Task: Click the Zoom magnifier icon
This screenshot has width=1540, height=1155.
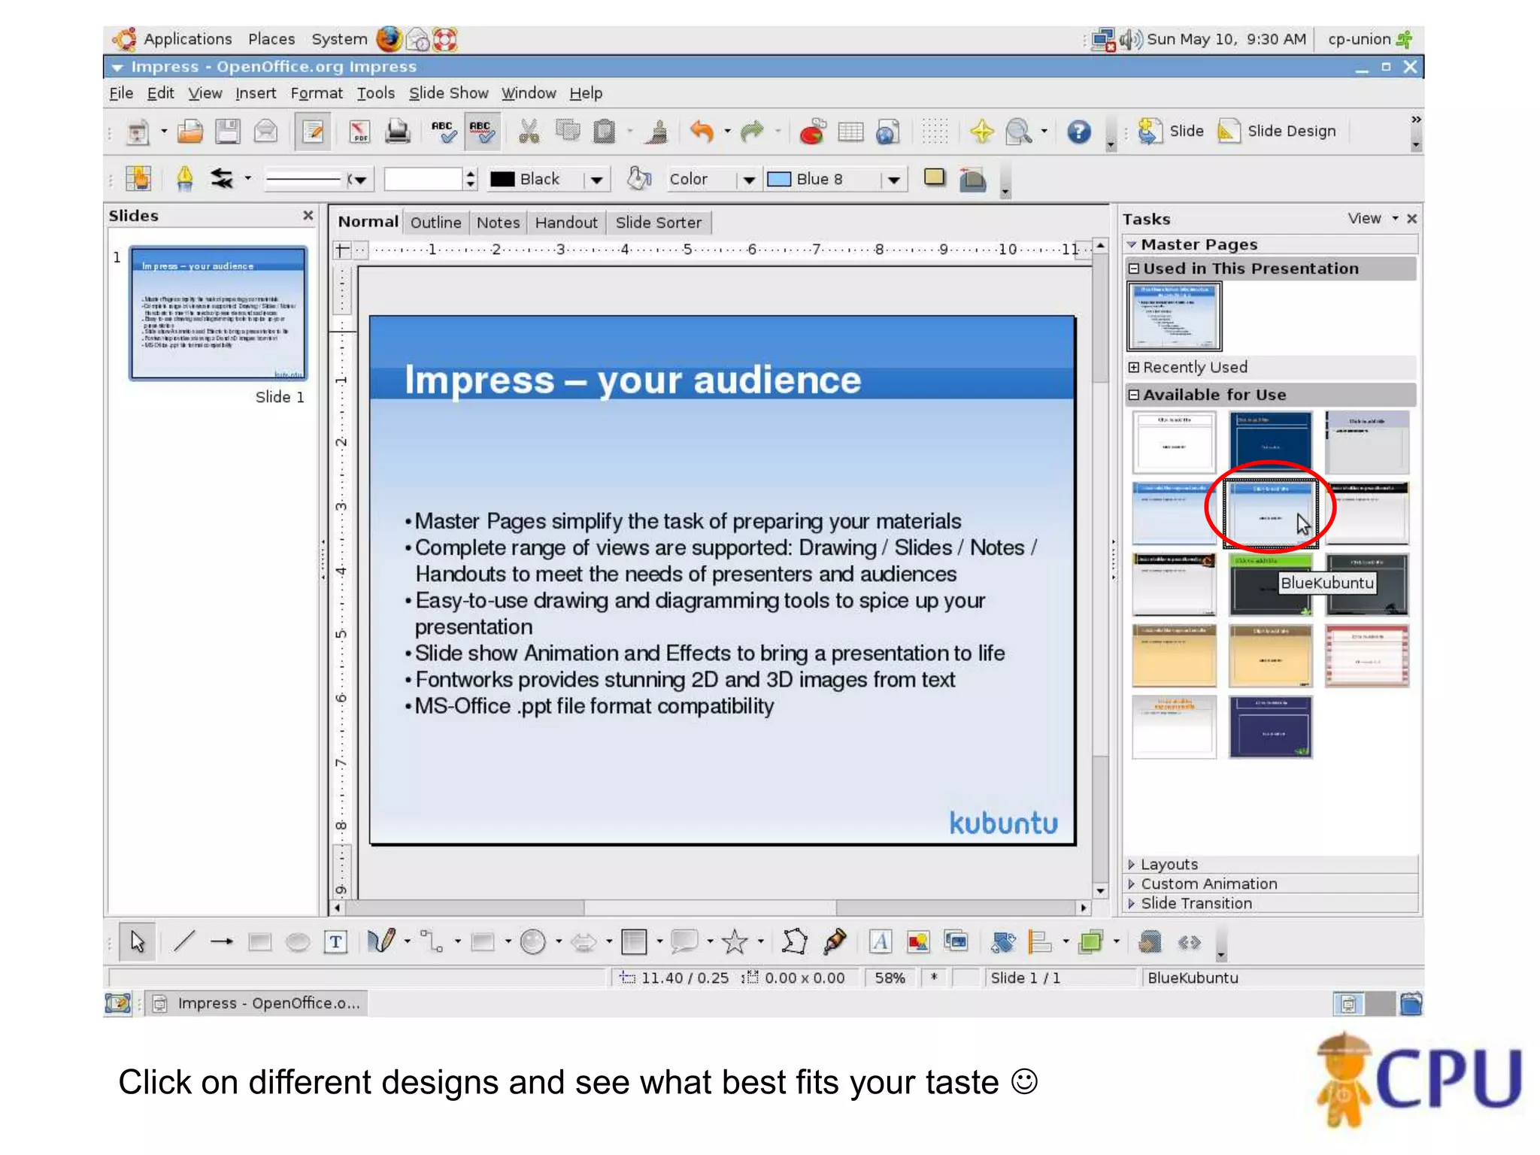Action: click(1019, 132)
